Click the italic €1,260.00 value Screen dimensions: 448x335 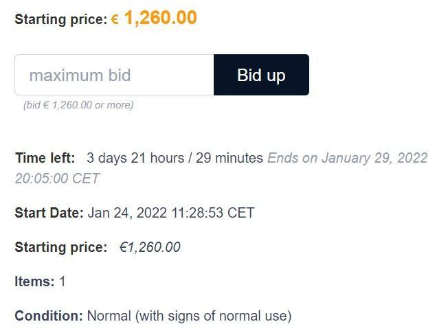pos(150,247)
